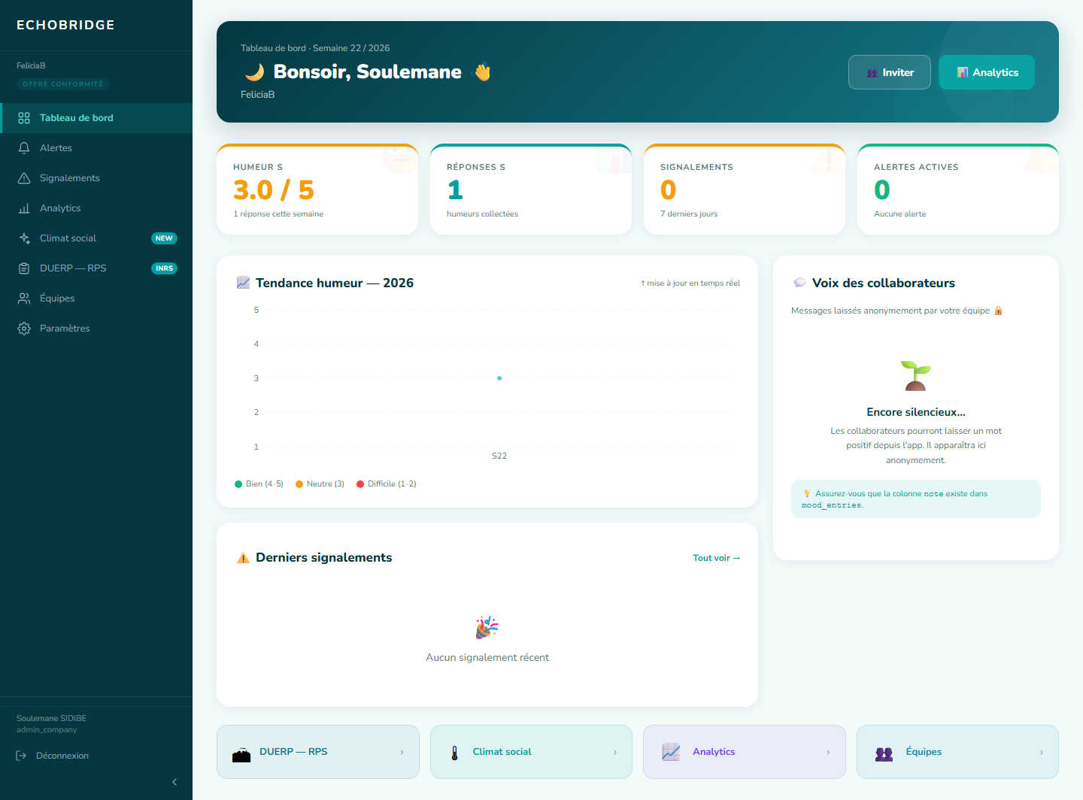Image resolution: width=1083 pixels, height=800 pixels.
Task: Click the bar chart icon beside Analytics
Action: pos(24,208)
